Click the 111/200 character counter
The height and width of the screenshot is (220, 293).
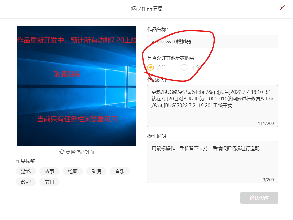tap(266, 124)
